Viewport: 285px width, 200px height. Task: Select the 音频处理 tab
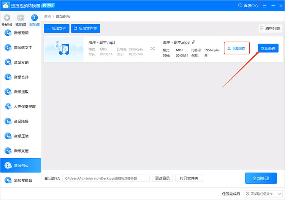click(34, 20)
